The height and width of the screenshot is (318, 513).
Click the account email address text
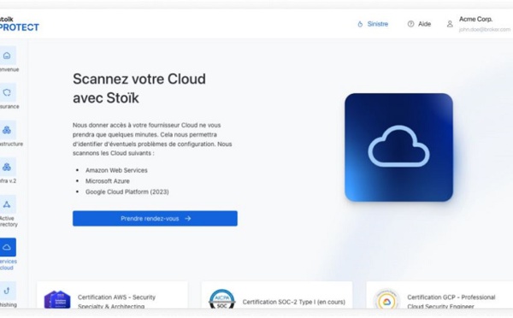(x=485, y=29)
